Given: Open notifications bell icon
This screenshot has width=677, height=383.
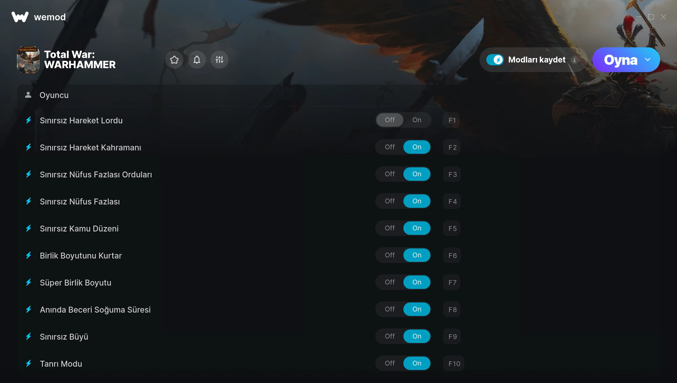Looking at the screenshot, I should [x=197, y=60].
